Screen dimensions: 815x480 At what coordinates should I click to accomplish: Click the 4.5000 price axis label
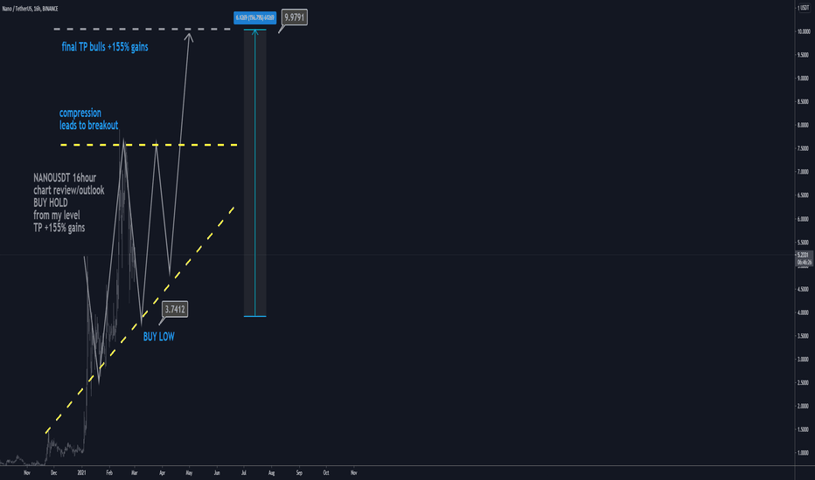[804, 289]
